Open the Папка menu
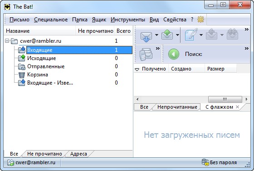 (80, 20)
